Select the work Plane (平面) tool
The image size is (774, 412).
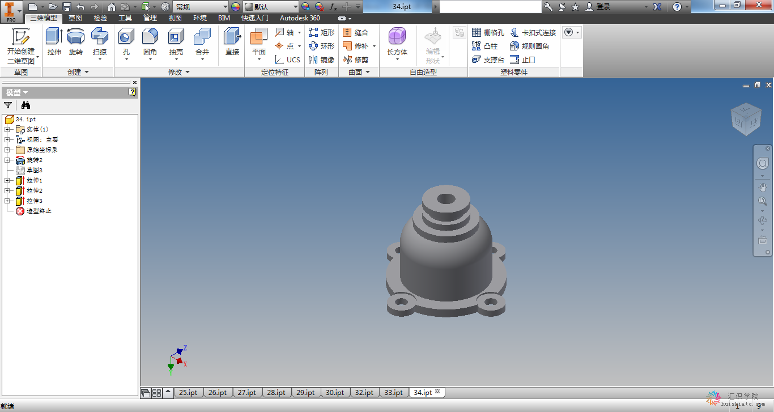[259, 44]
